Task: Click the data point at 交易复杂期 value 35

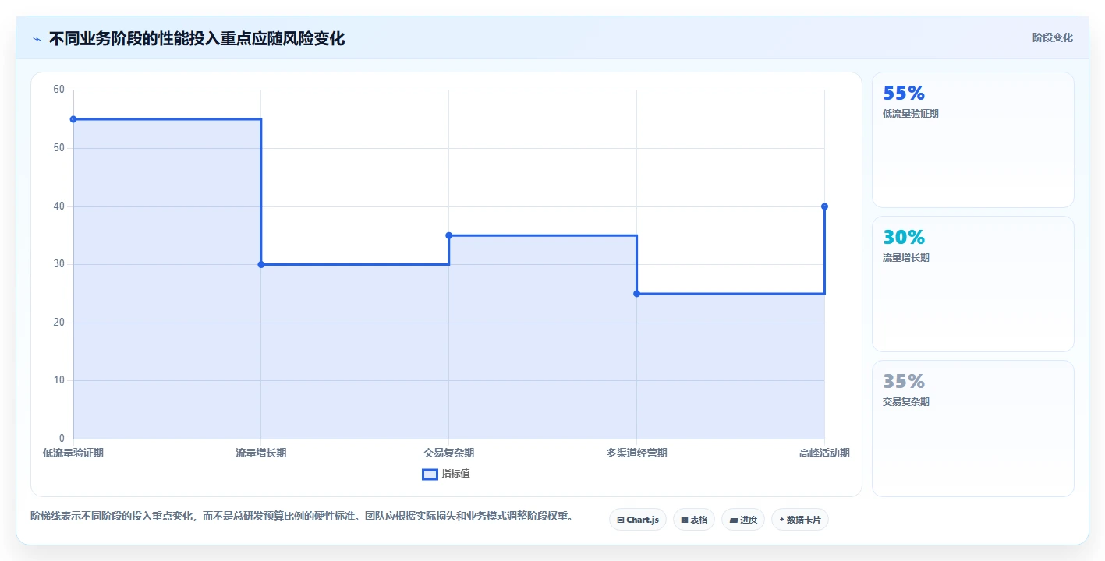Action: pos(449,235)
